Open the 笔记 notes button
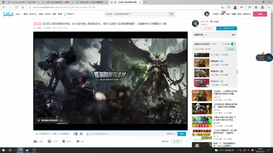273x153 pixels. pos(176,141)
